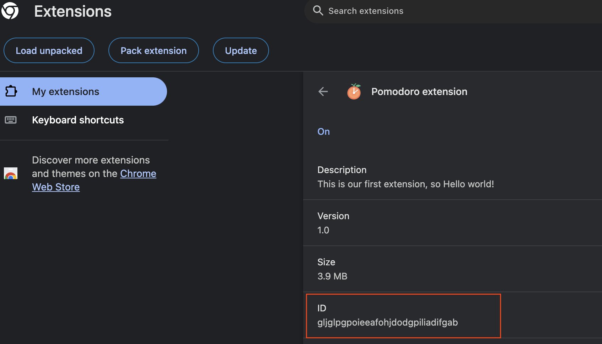602x344 pixels.
Task: Click the Load unpacked button
Action: [49, 50]
